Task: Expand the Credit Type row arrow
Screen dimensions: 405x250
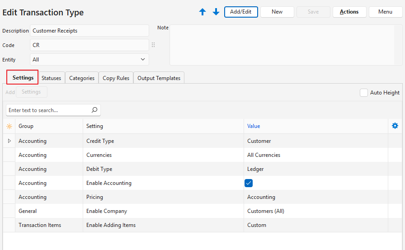Action: 9,141
